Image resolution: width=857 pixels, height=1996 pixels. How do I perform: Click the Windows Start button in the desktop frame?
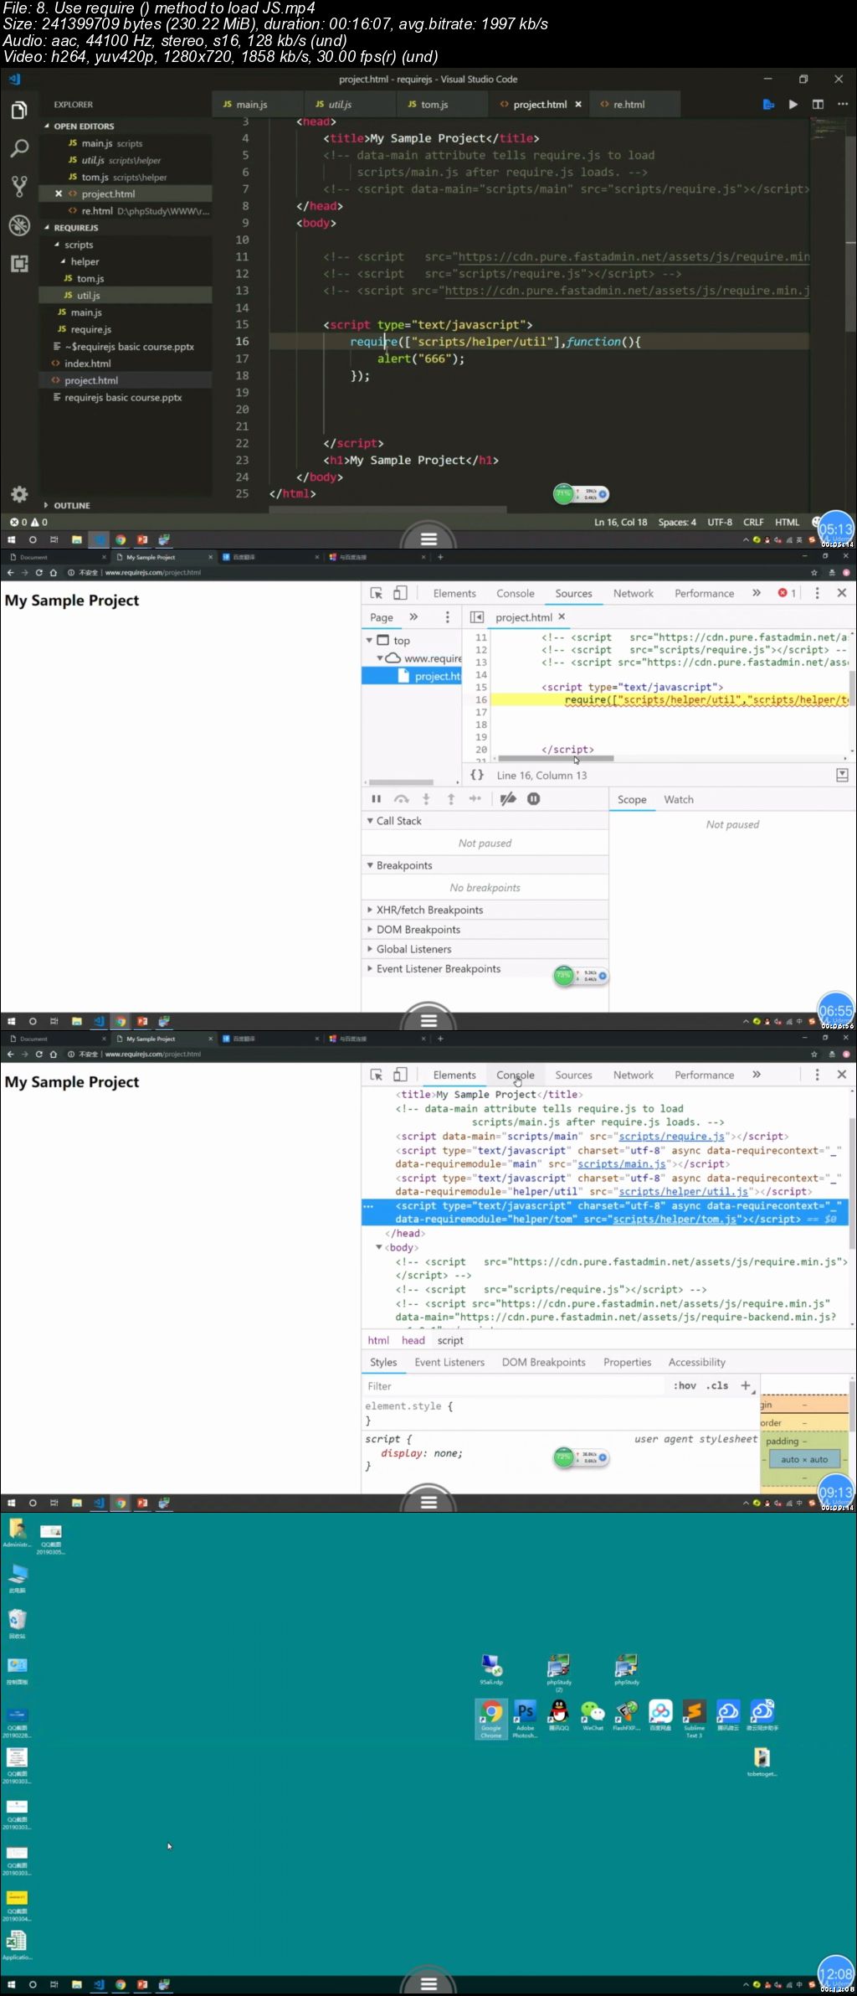(x=11, y=1984)
